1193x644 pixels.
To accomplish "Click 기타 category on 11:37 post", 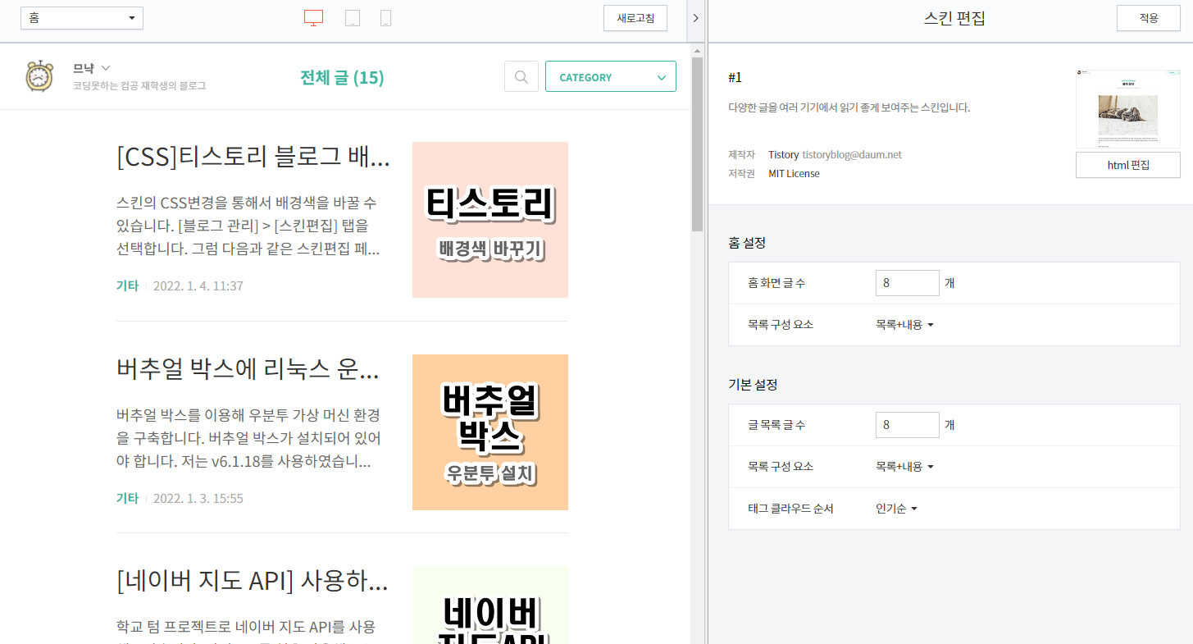I will 127,286.
